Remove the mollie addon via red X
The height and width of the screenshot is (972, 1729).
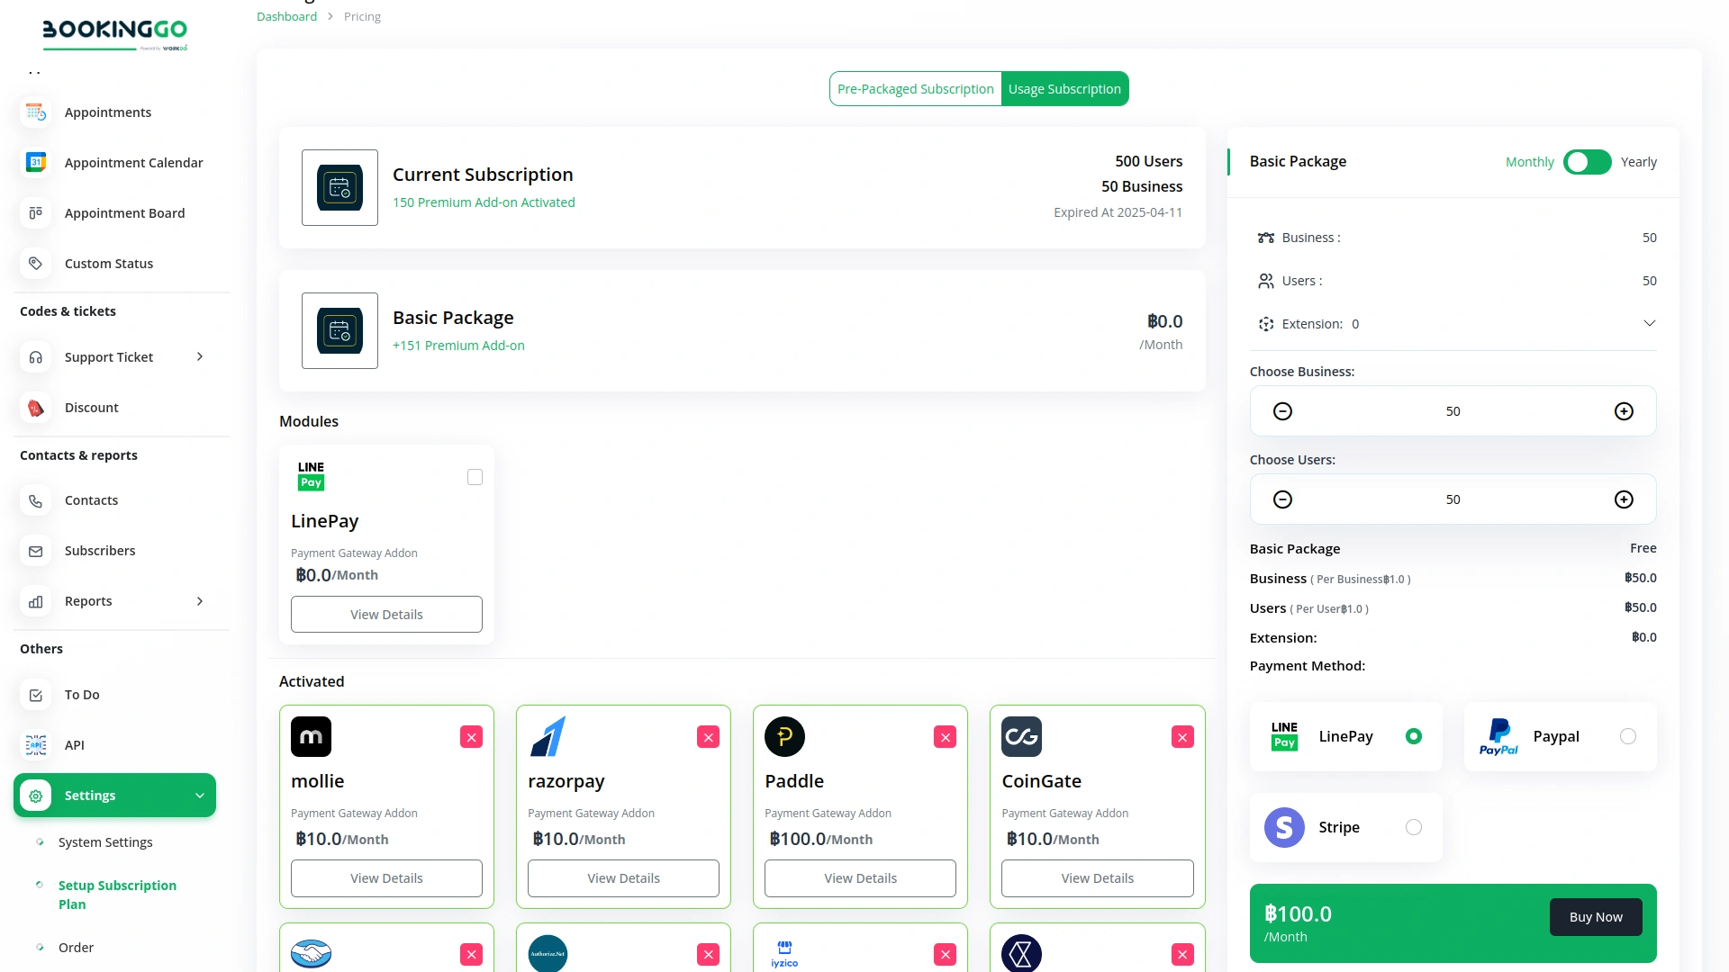[471, 737]
